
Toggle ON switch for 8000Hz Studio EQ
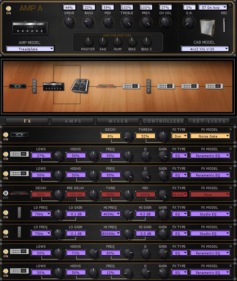pos(6,232)
